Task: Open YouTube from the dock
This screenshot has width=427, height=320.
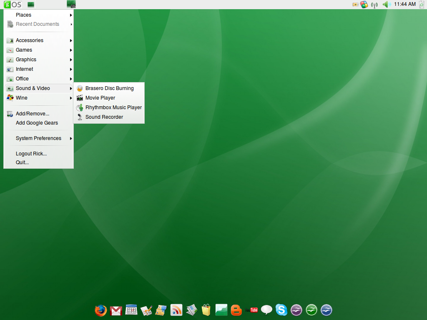Action: pyautogui.click(x=251, y=310)
